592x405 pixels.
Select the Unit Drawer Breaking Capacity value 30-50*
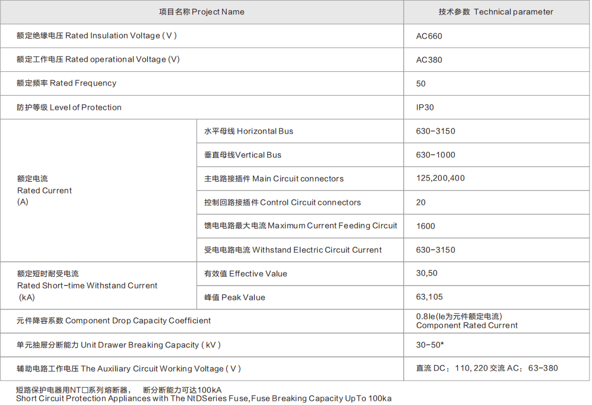pyautogui.click(x=430, y=345)
